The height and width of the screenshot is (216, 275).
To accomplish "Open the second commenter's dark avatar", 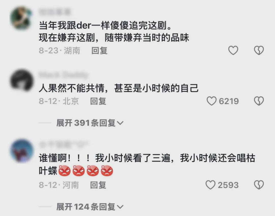I will click(22, 80).
